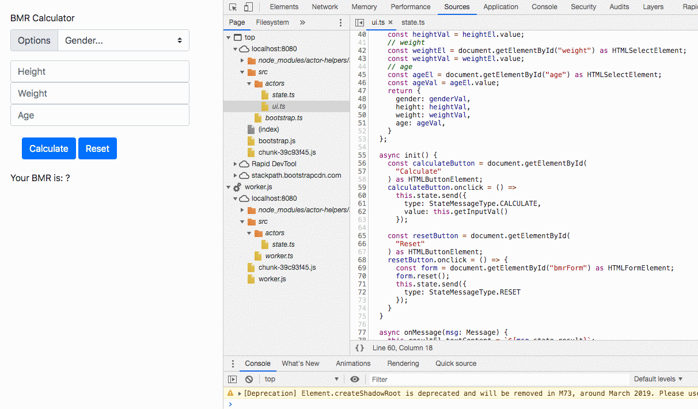Switch to the Memory panel
Screen dimensions: 698x409
364,7
